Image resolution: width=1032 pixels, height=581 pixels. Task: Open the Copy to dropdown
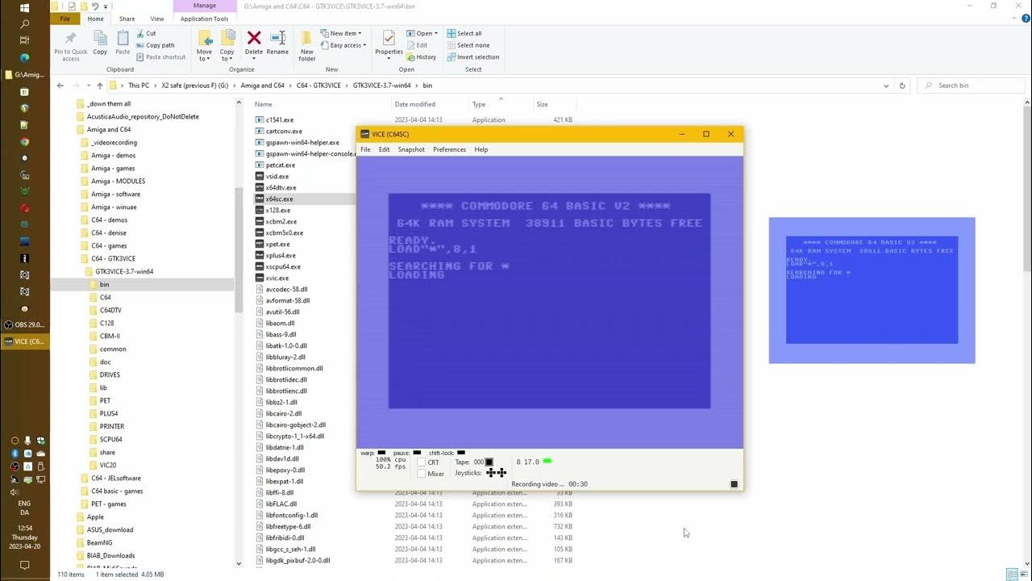coord(227,55)
